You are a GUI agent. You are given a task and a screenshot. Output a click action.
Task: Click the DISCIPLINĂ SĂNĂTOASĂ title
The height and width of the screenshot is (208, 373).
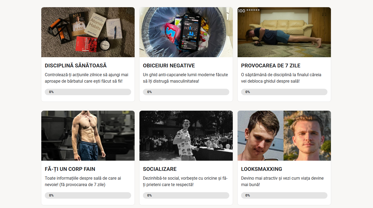pyautogui.click(x=76, y=66)
